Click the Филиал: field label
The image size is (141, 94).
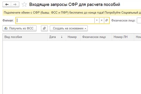coord(8,20)
